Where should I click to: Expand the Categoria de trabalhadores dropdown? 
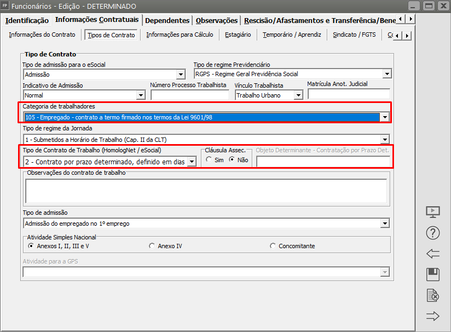pyautogui.click(x=385, y=117)
